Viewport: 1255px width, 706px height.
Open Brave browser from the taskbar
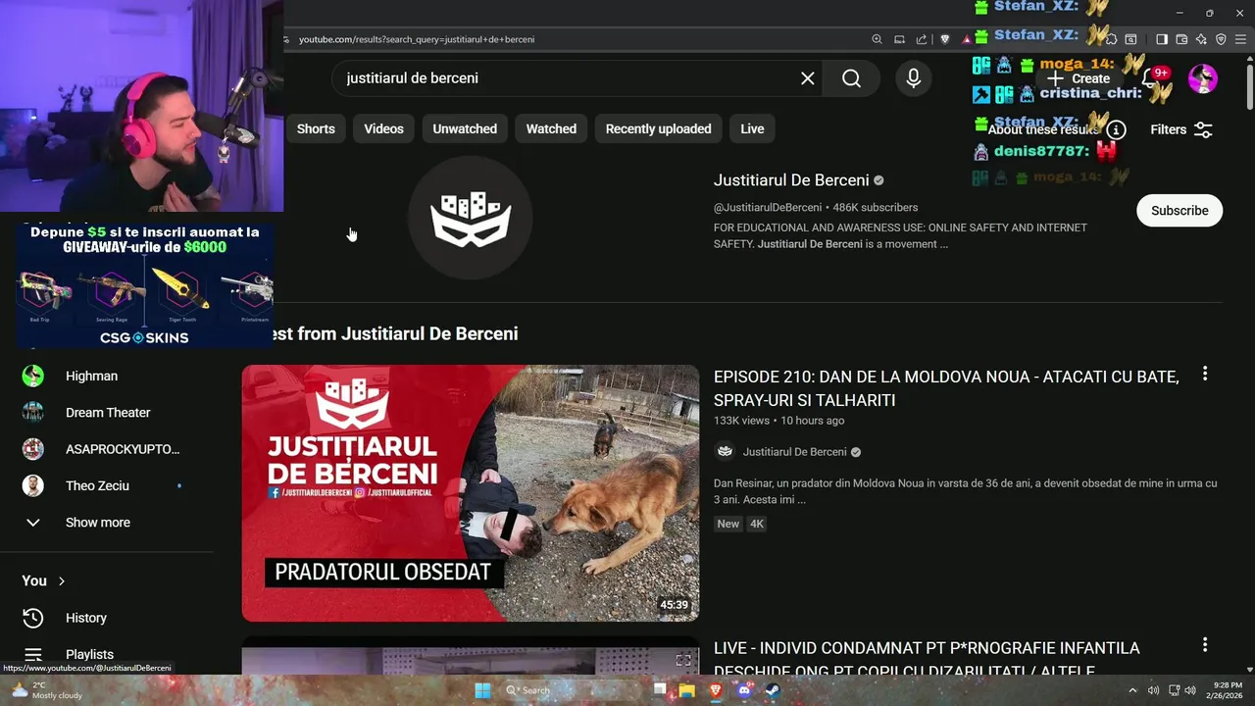[x=716, y=690]
